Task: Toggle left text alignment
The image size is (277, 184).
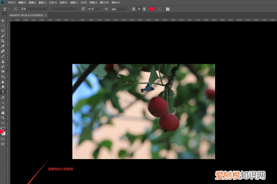Action: tap(134, 9)
